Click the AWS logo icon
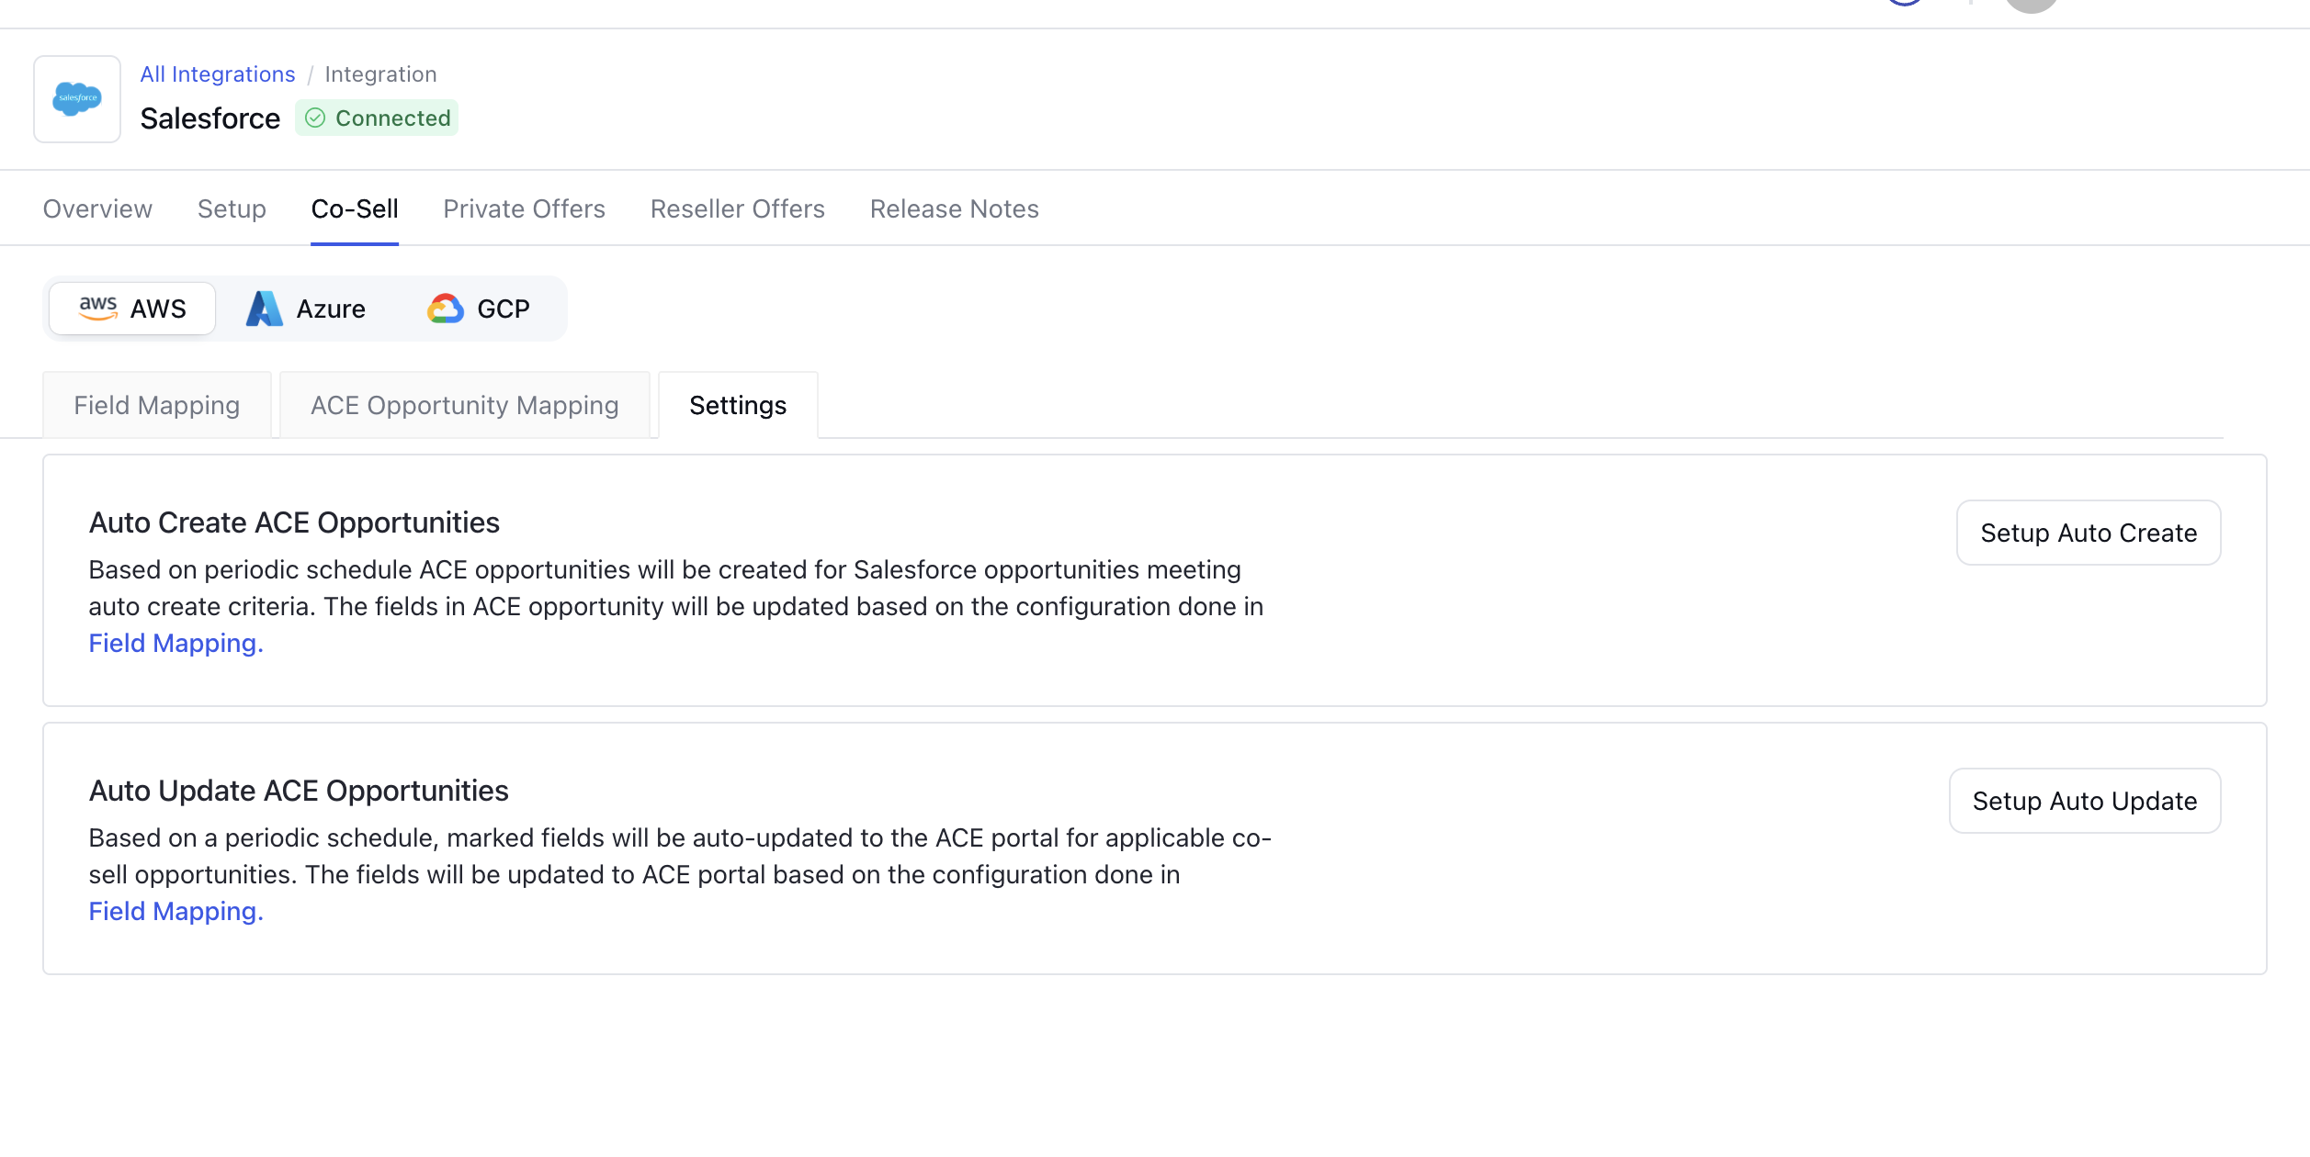The image size is (2310, 1157). tap(98, 308)
